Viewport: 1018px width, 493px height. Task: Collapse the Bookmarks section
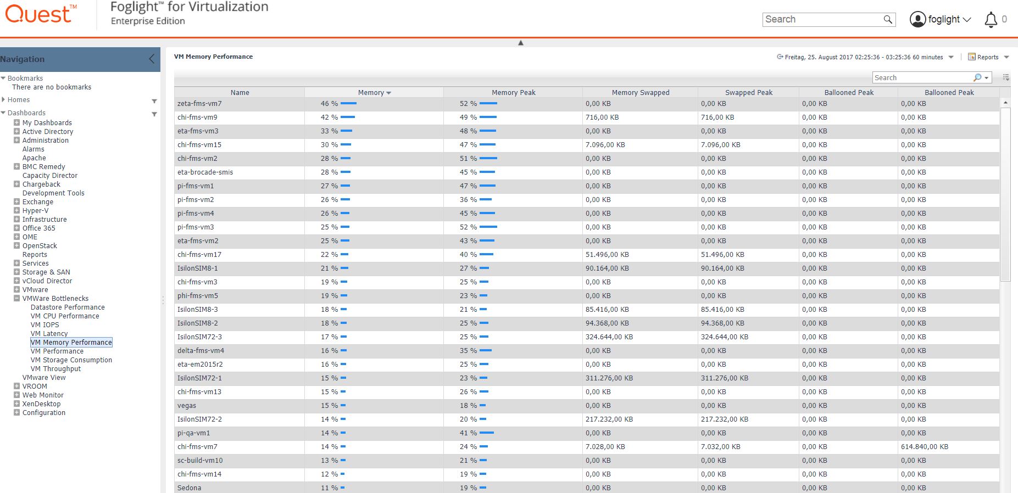tap(3, 79)
